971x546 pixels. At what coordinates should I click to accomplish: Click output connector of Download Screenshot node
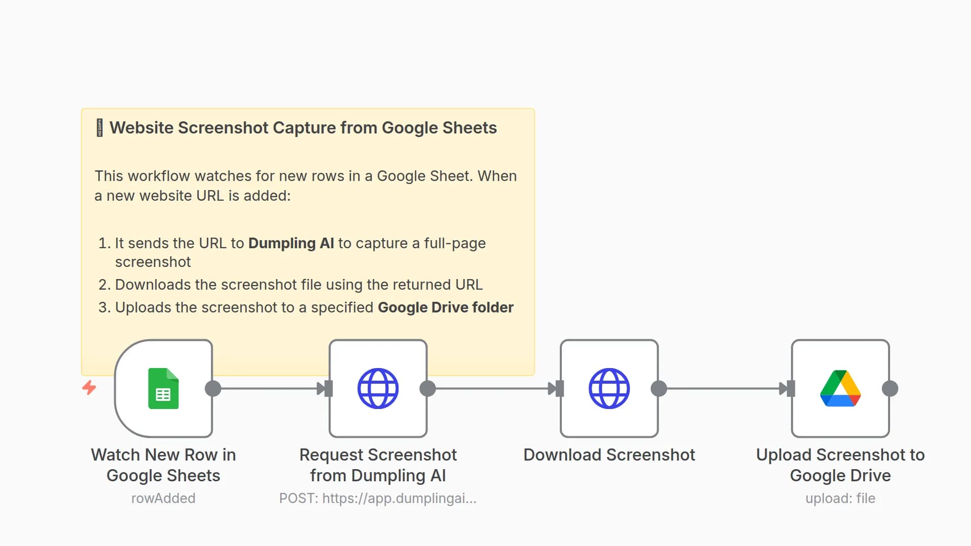(x=659, y=388)
